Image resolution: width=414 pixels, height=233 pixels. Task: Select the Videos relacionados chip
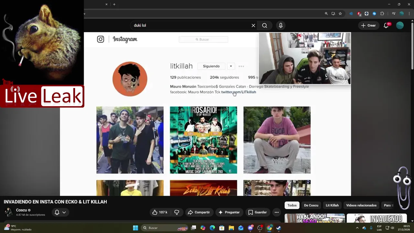pyautogui.click(x=361, y=205)
